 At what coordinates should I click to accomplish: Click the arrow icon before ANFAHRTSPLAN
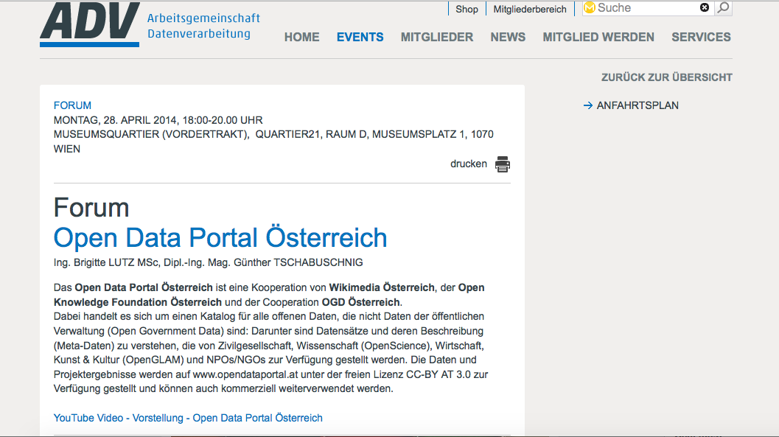coord(587,105)
